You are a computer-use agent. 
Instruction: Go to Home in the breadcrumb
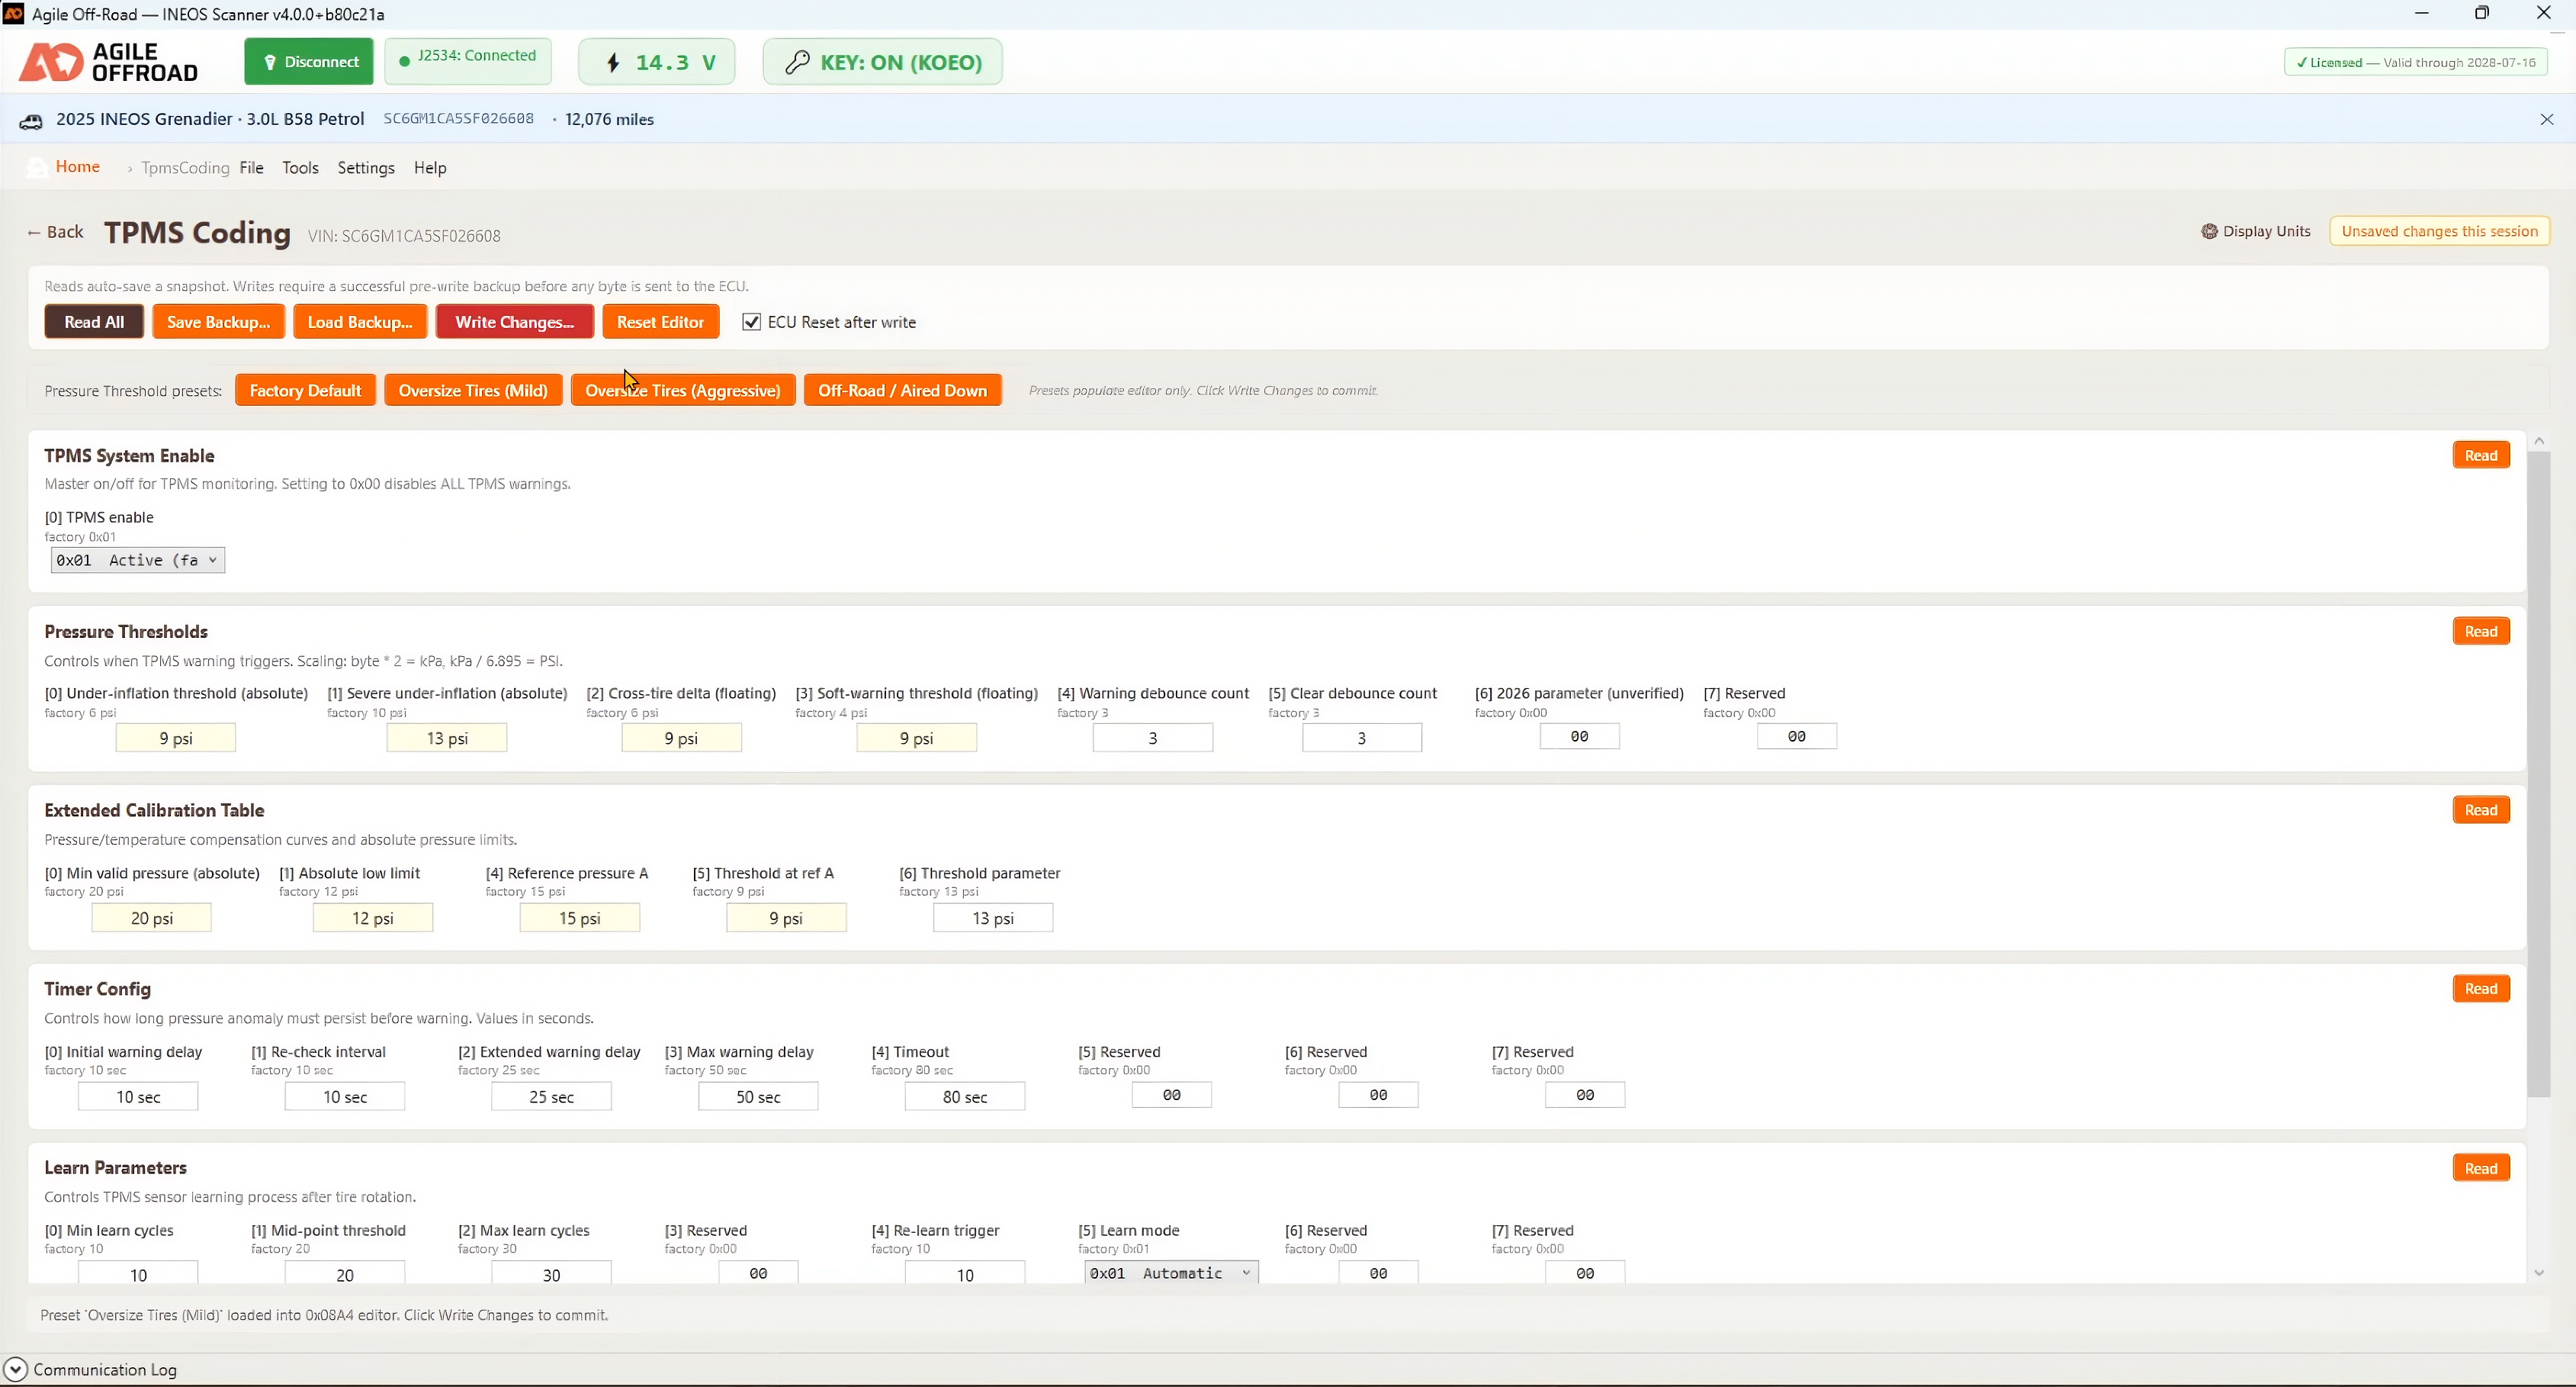[x=78, y=166]
